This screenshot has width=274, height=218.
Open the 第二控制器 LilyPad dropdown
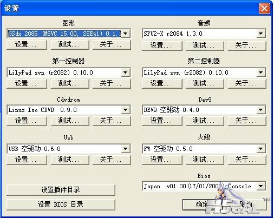[x=261, y=72]
